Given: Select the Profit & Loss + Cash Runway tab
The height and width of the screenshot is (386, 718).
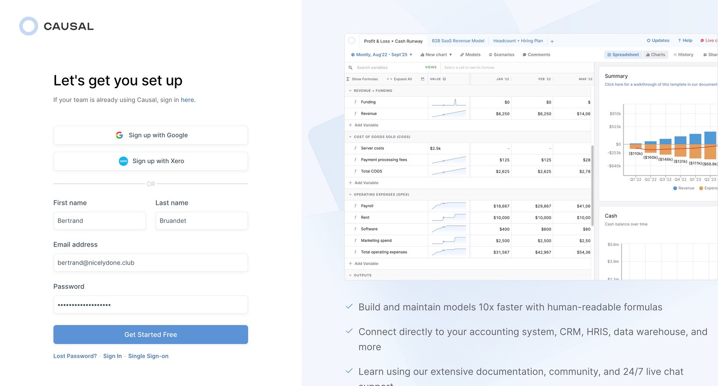Looking at the screenshot, I should coord(393,41).
